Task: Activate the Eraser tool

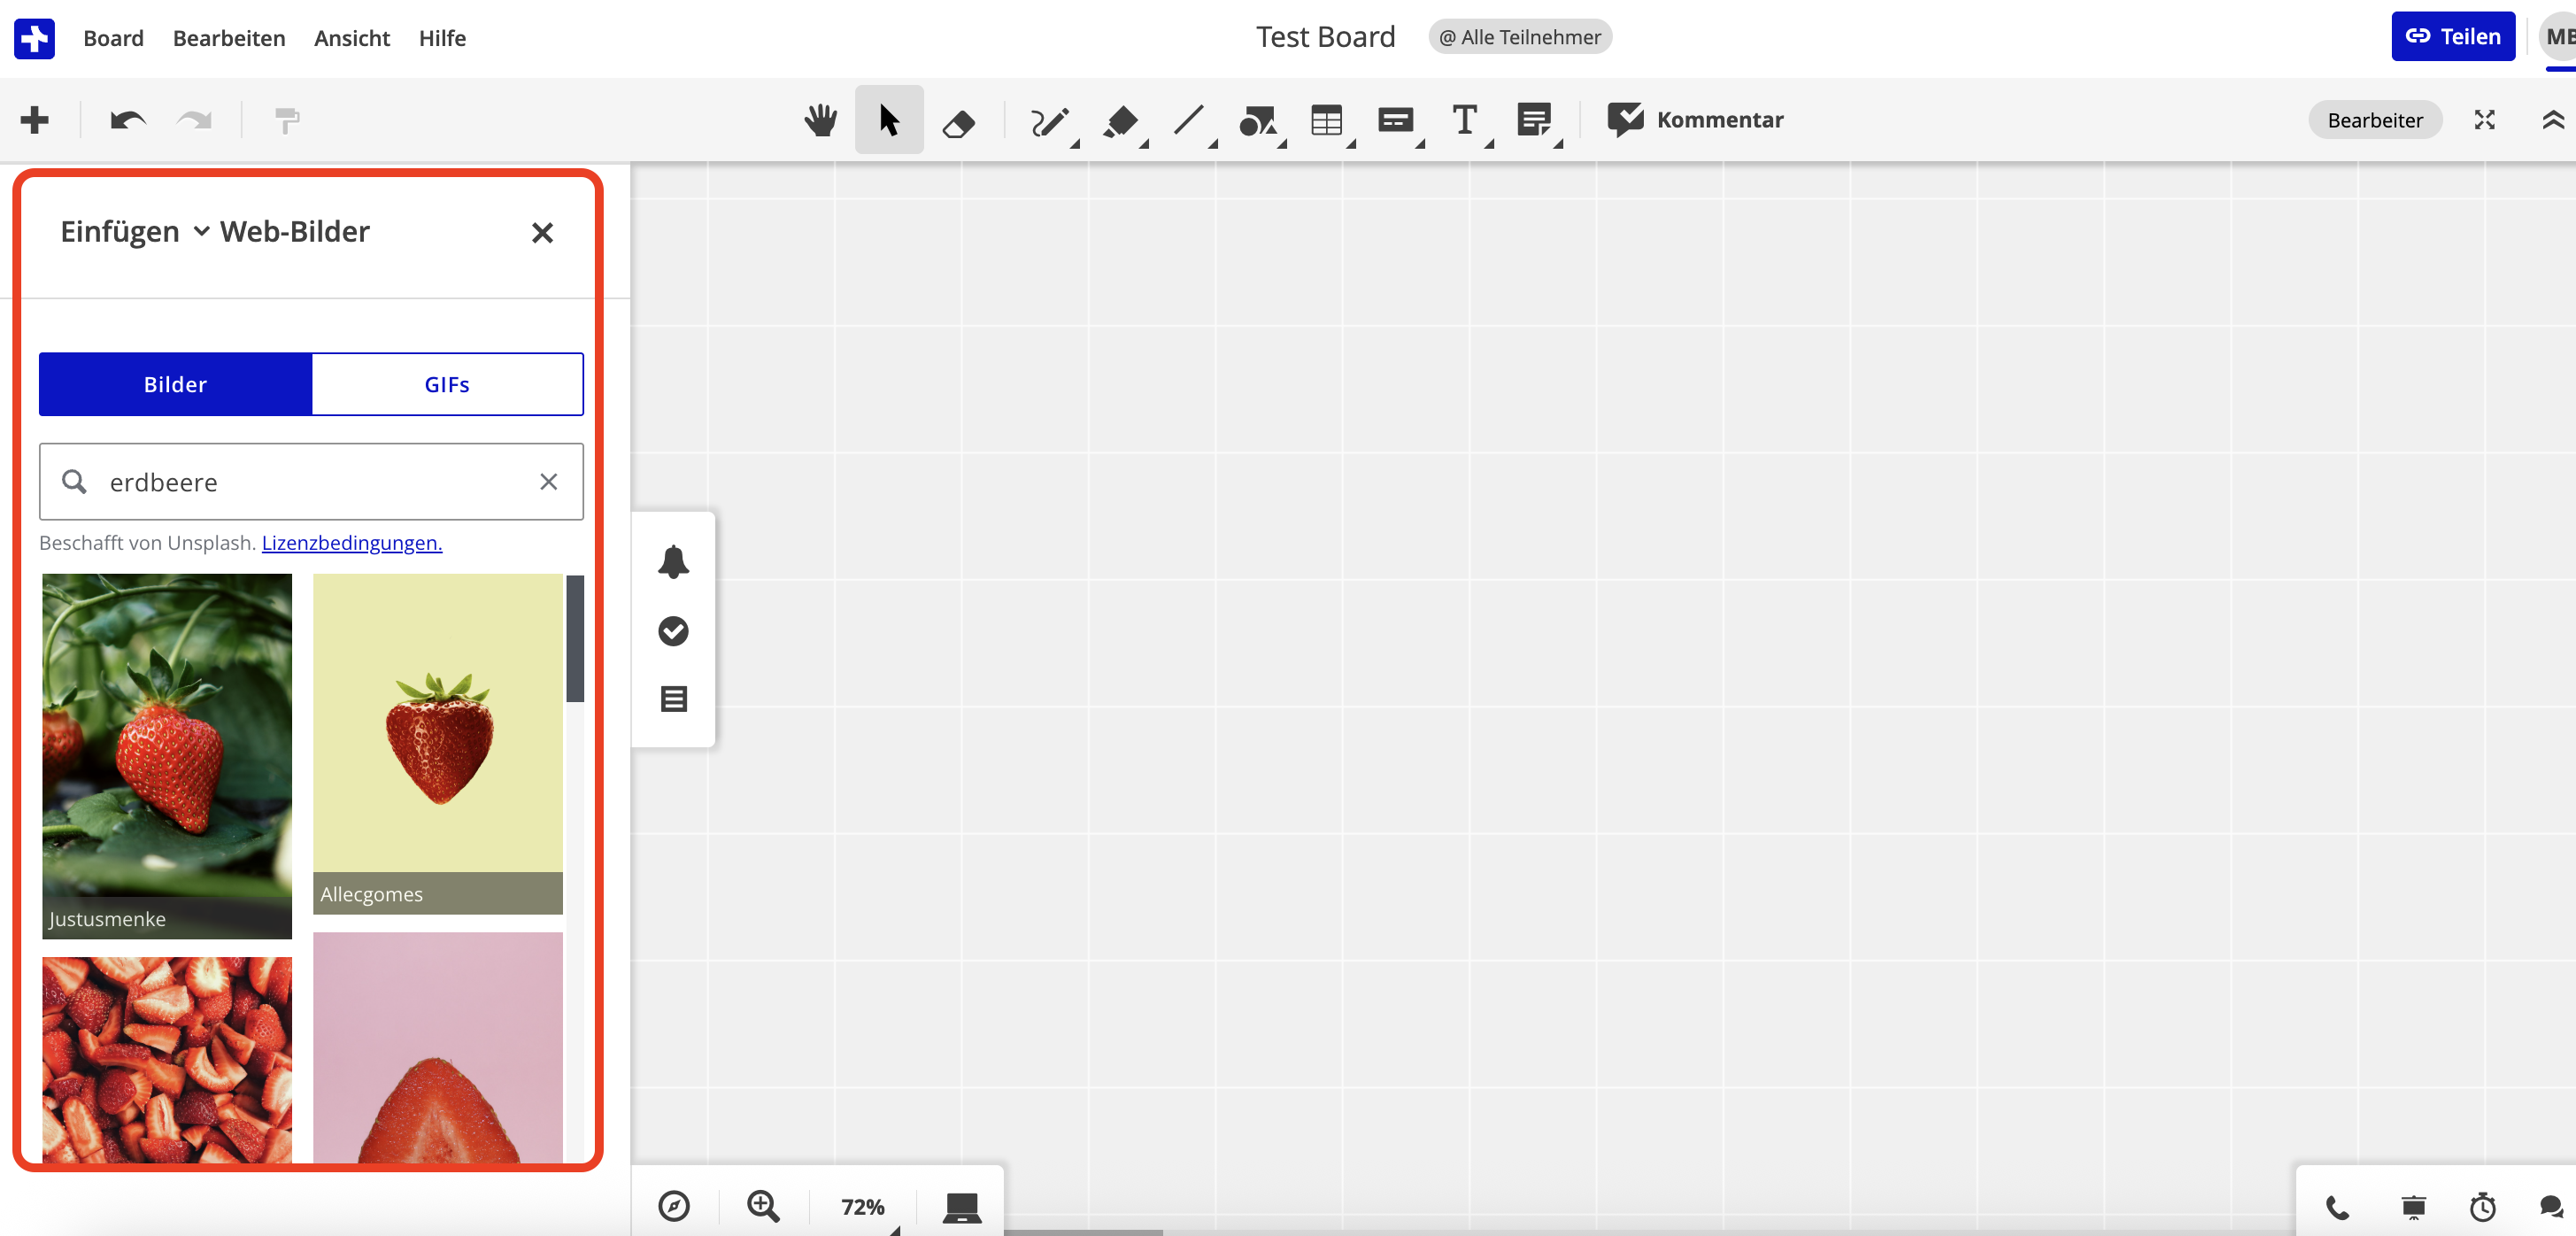Action: click(x=958, y=120)
